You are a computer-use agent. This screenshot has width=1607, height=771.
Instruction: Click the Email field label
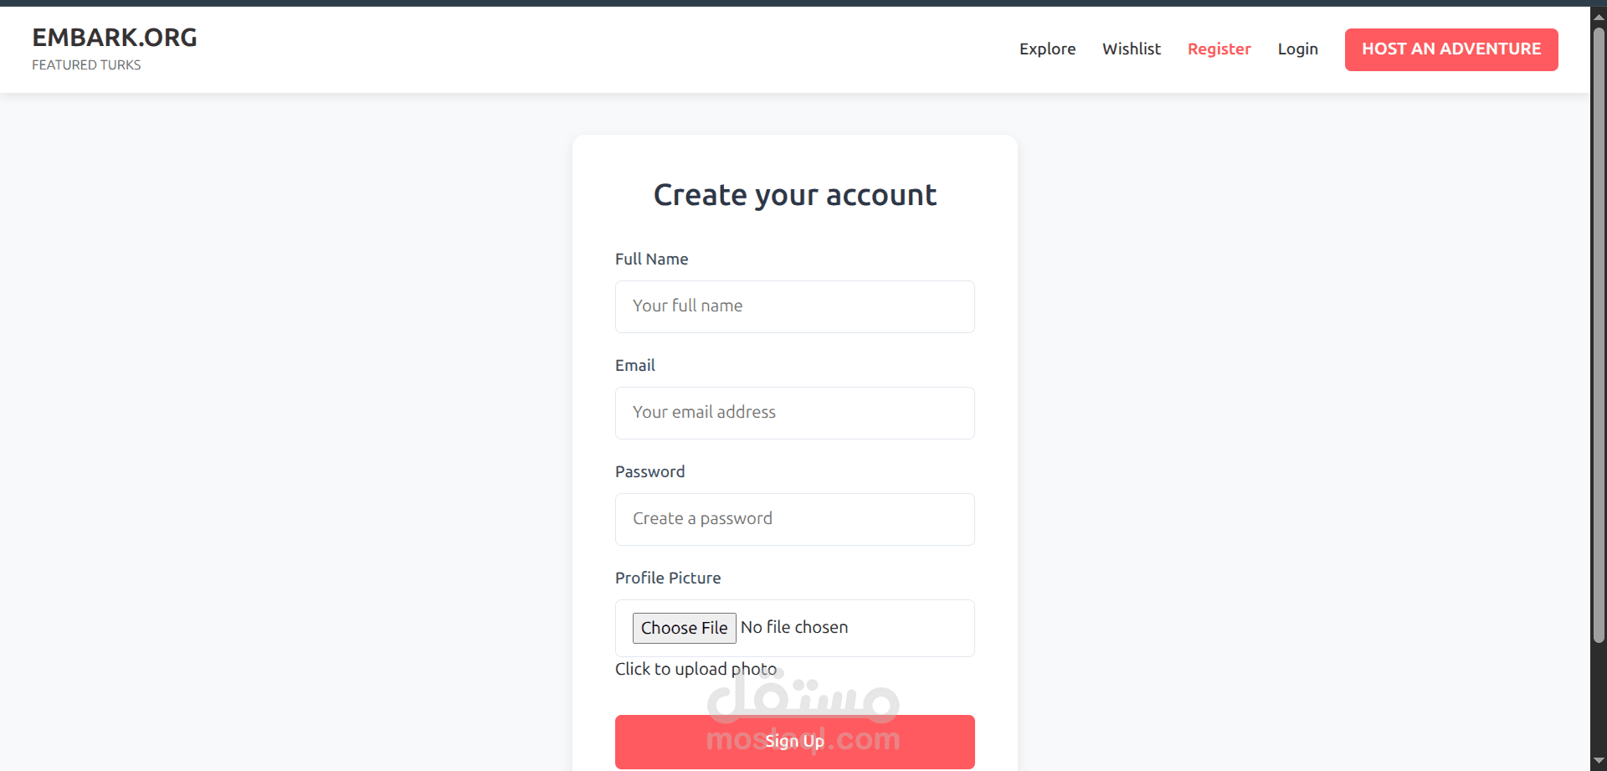[634, 366]
